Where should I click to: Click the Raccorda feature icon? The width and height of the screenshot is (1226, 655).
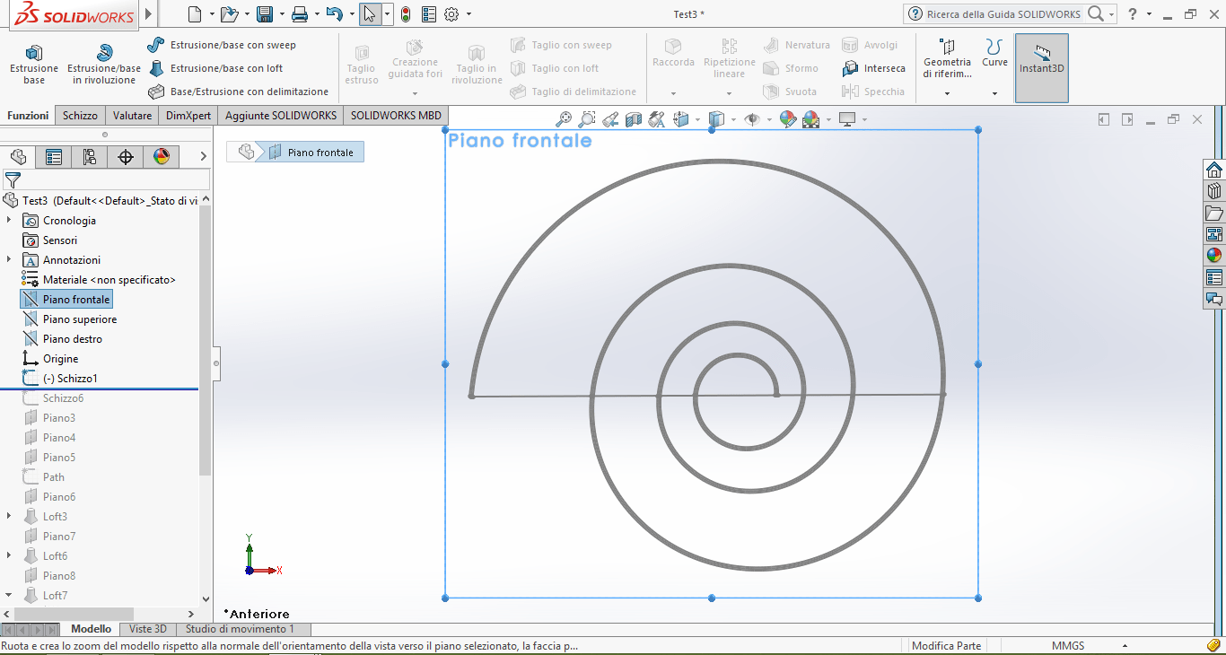pos(673,54)
